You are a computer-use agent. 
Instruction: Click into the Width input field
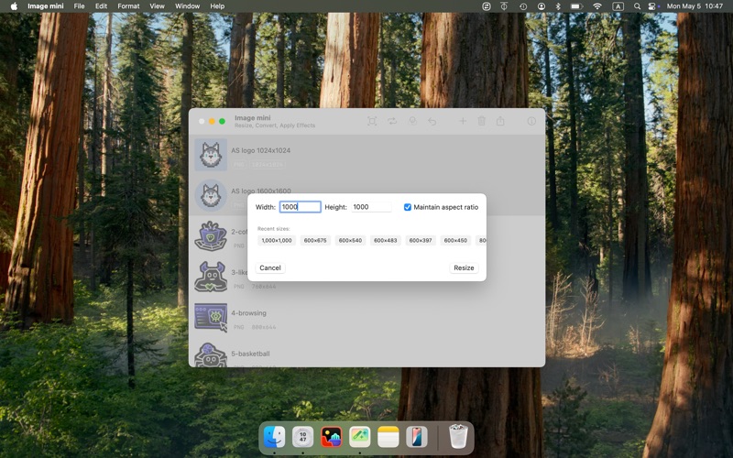[301, 207]
